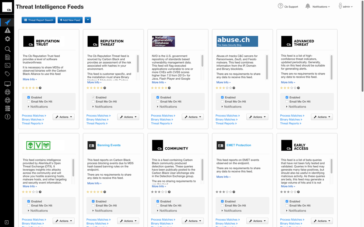Click the rating help icon on Advanced Threat card
Viewport: 364px width, 227px height.
pyautogui.click(x=298, y=88)
